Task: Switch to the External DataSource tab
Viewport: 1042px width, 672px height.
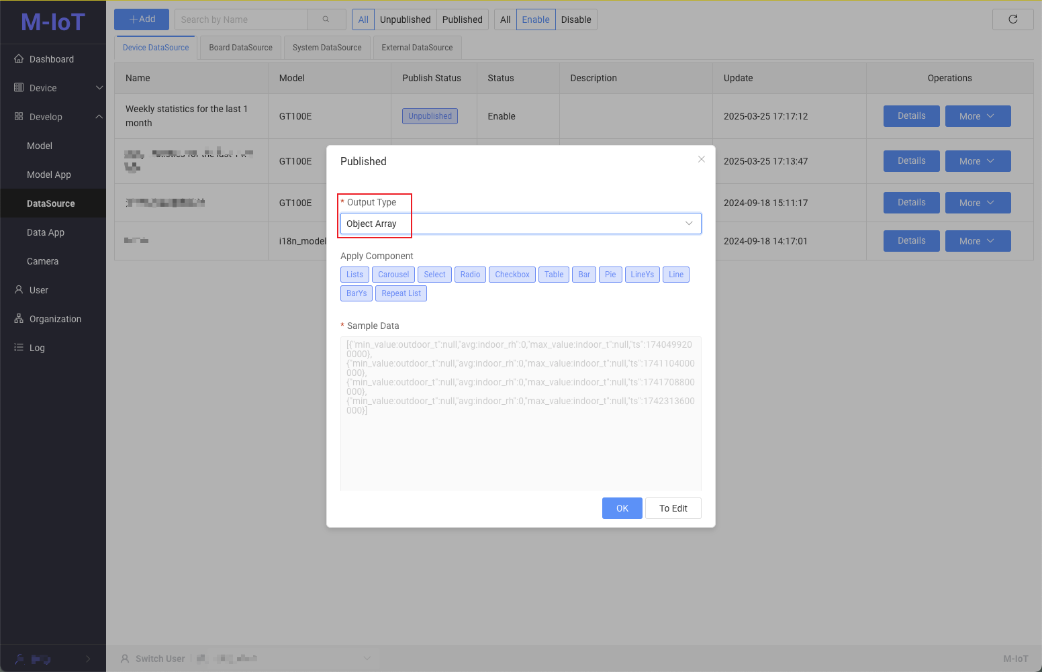Action: [x=417, y=48]
